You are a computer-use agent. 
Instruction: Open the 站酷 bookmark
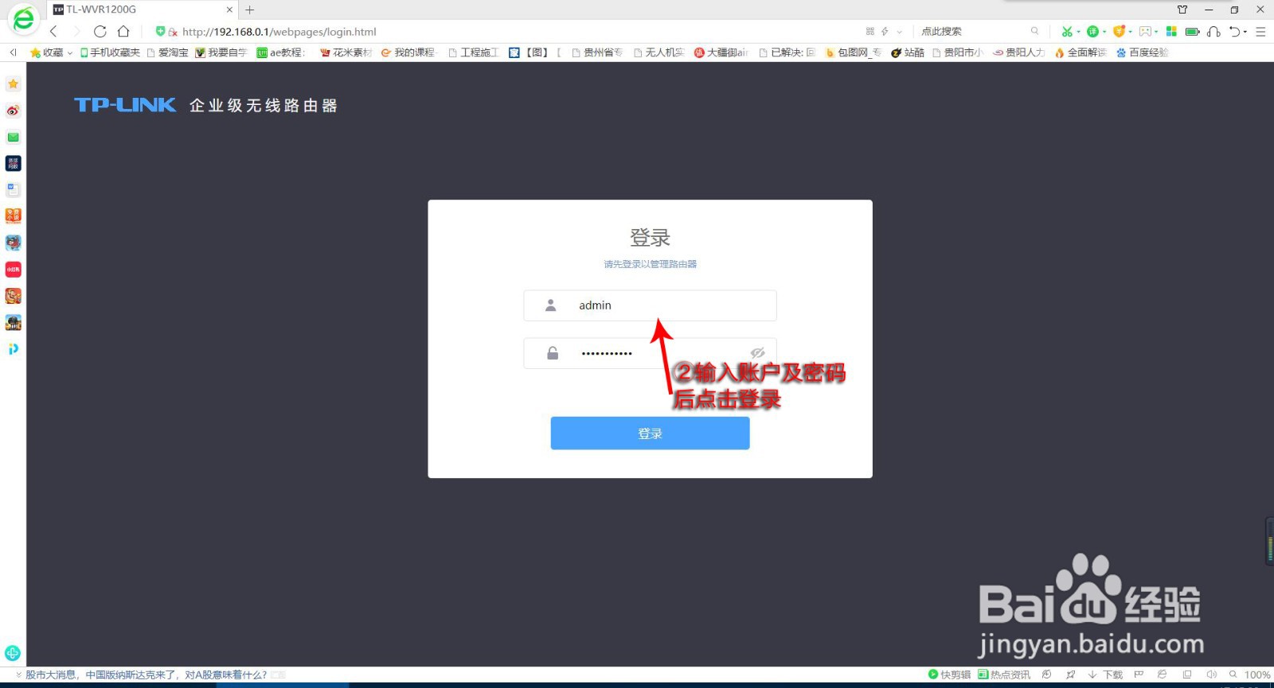(x=908, y=52)
